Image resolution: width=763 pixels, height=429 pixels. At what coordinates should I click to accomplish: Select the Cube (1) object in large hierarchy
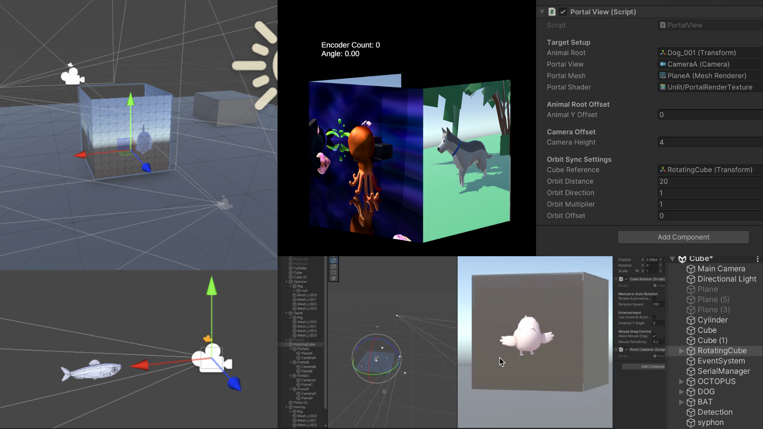[x=712, y=340]
